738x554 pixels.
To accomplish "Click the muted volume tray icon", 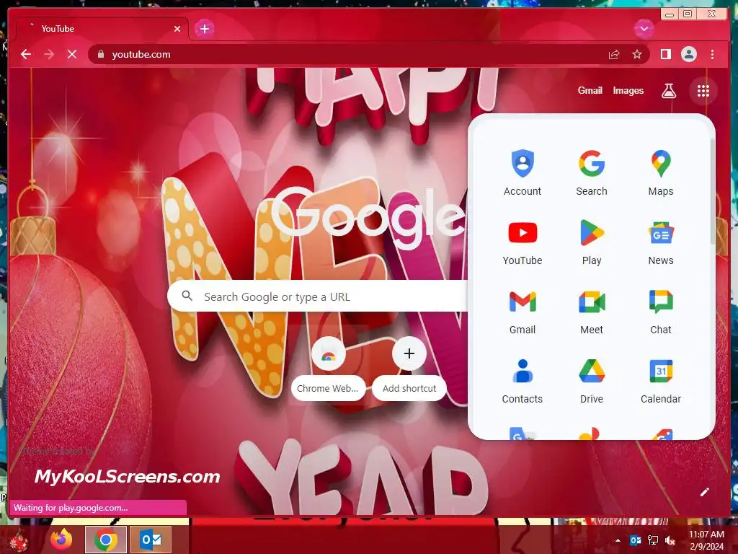I will 670,540.
